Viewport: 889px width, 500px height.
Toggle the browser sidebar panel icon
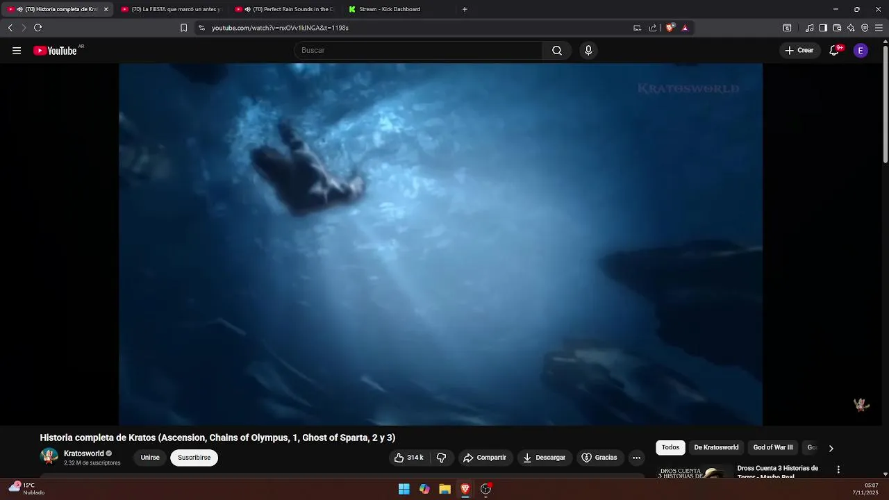823,28
